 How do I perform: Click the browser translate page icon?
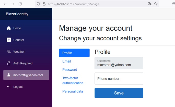pyautogui.click(x=150, y=4)
